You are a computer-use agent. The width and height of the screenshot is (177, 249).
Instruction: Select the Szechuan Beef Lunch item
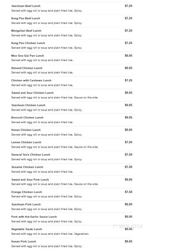(x=26, y=6)
